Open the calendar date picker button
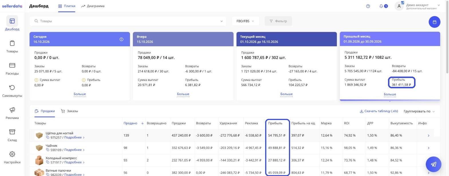 point(434,22)
